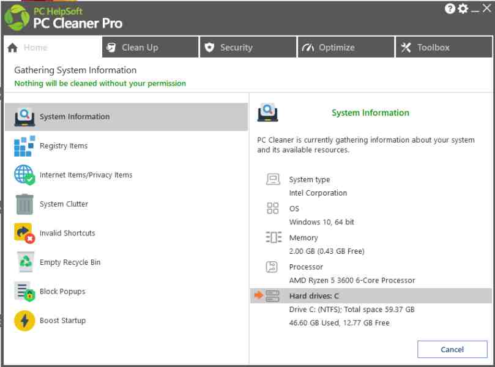Cancel the system information scan
The height and width of the screenshot is (367, 495).
click(452, 349)
